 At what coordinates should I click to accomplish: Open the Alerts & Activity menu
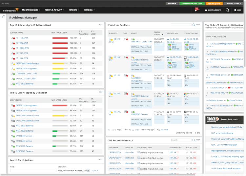[54, 10]
